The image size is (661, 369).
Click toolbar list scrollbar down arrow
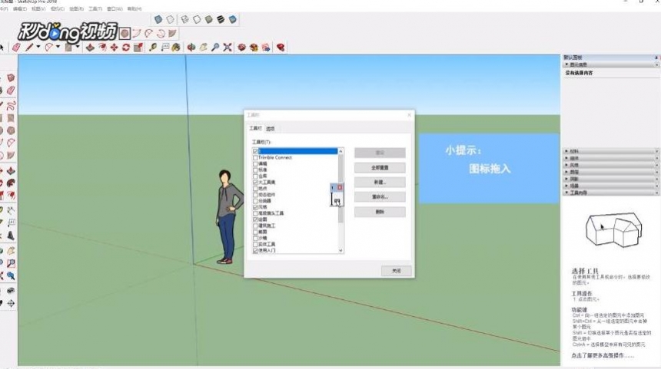click(x=340, y=250)
